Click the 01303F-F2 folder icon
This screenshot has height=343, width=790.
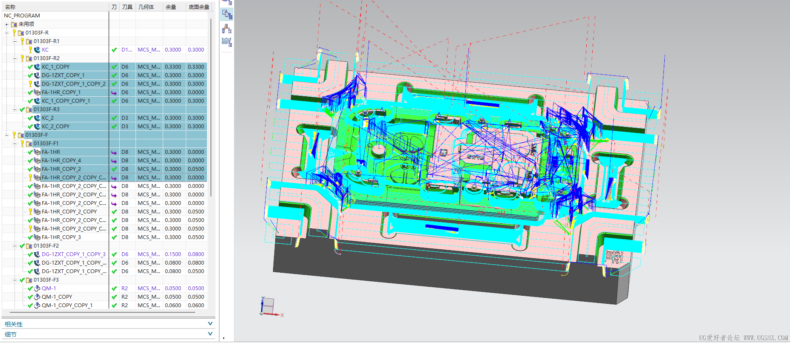tap(29, 246)
